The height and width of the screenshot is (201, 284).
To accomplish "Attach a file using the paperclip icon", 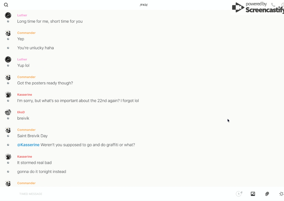I will 267,194.
